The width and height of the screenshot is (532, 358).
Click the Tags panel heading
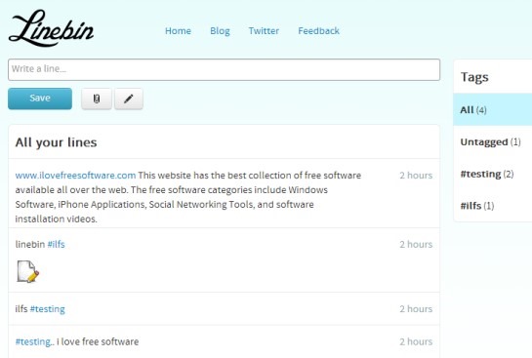(474, 77)
